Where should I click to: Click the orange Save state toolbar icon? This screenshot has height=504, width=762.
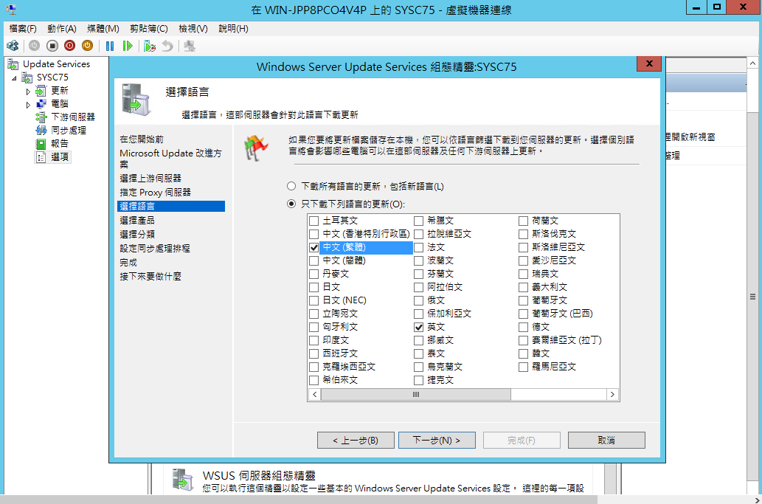click(88, 46)
